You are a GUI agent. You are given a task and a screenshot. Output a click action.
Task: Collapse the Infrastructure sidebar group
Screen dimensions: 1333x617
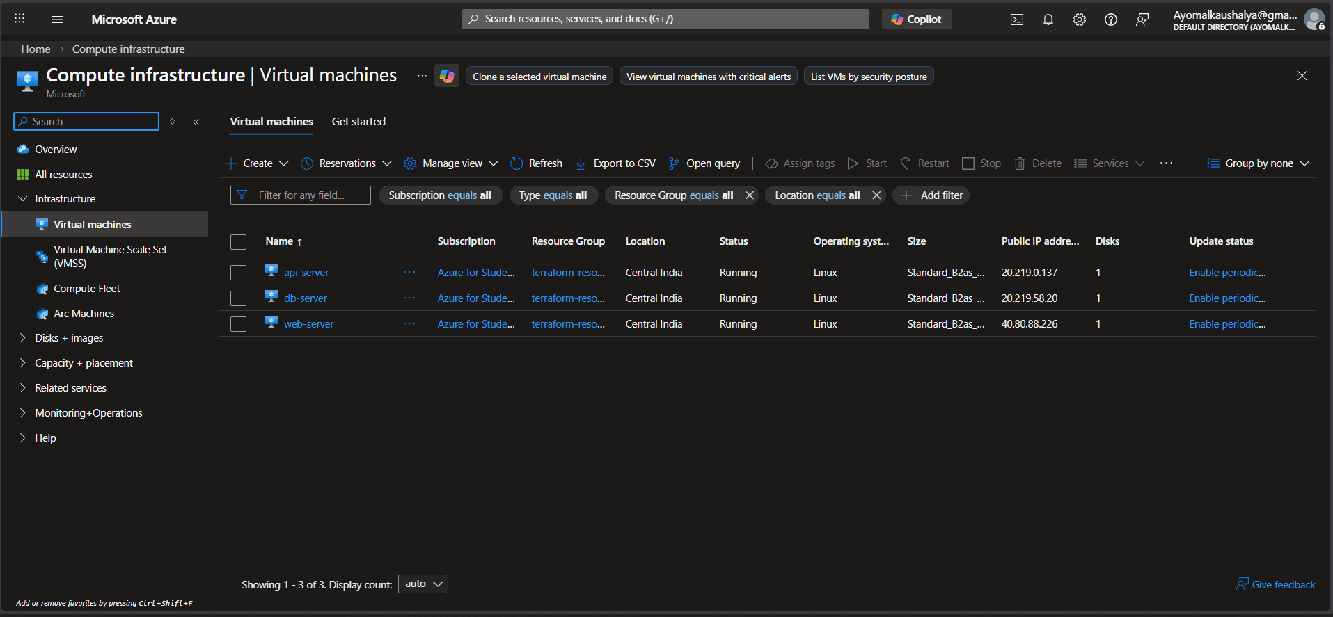pyautogui.click(x=22, y=199)
